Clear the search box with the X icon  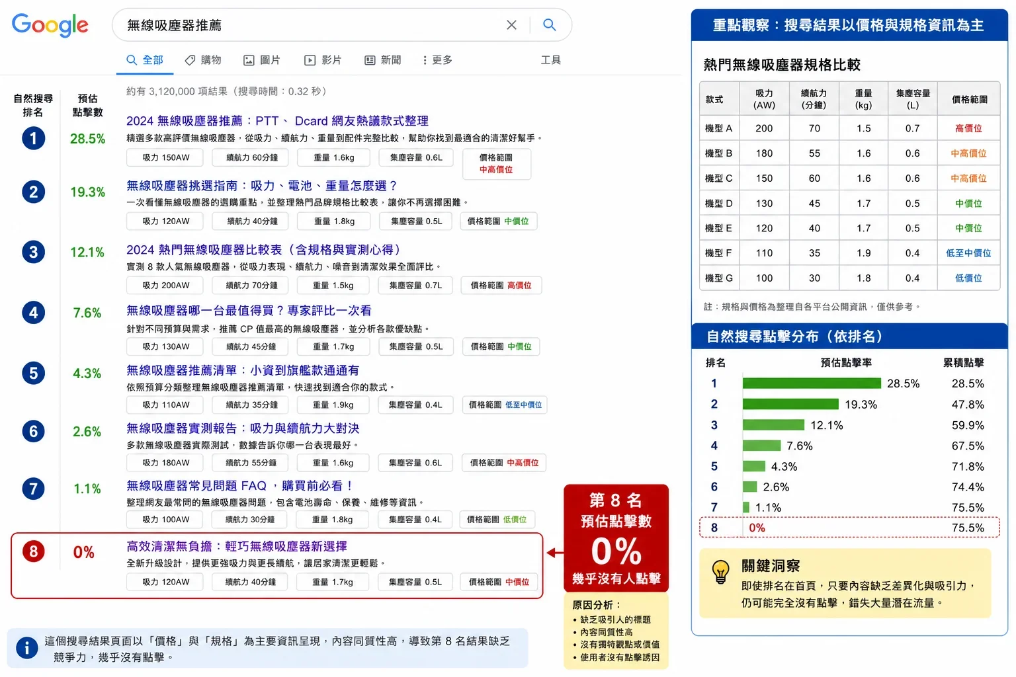[511, 25]
